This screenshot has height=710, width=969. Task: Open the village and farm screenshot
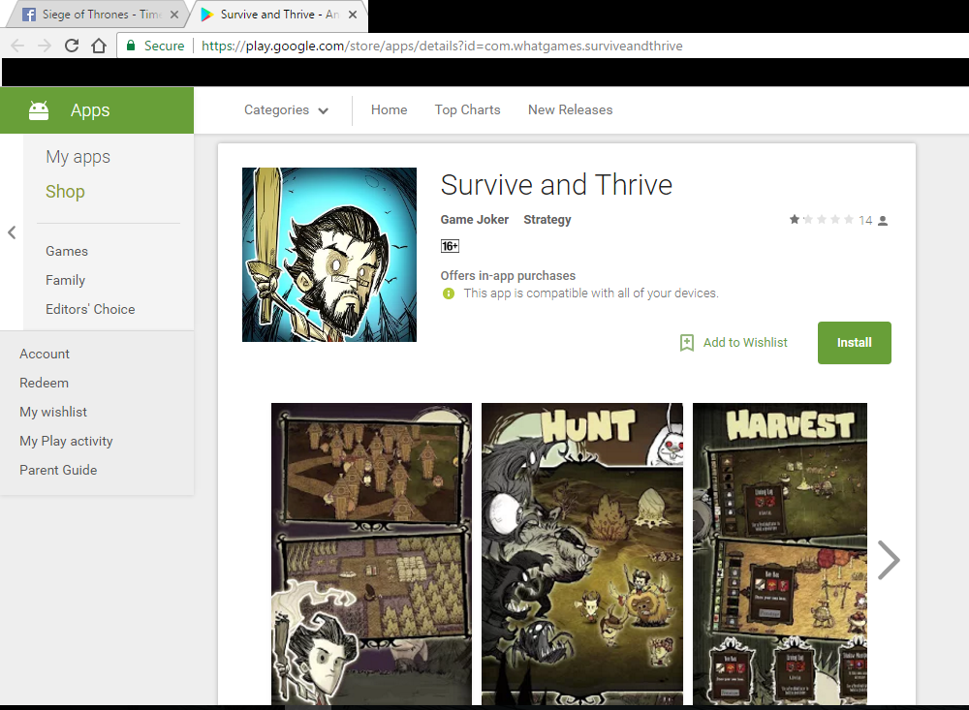(371, 554)
